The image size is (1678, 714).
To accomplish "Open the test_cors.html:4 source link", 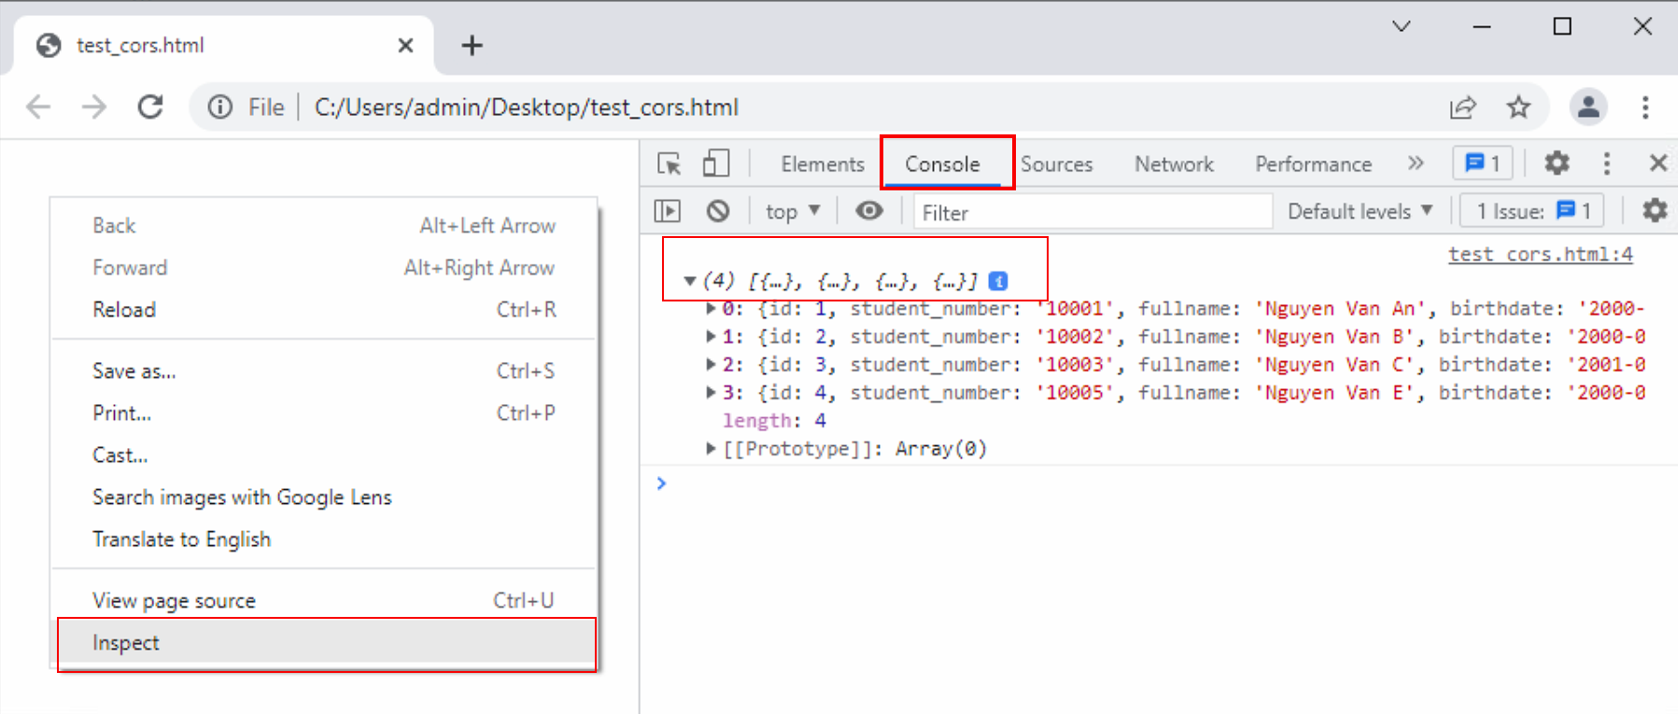I will pos(1540,254).
